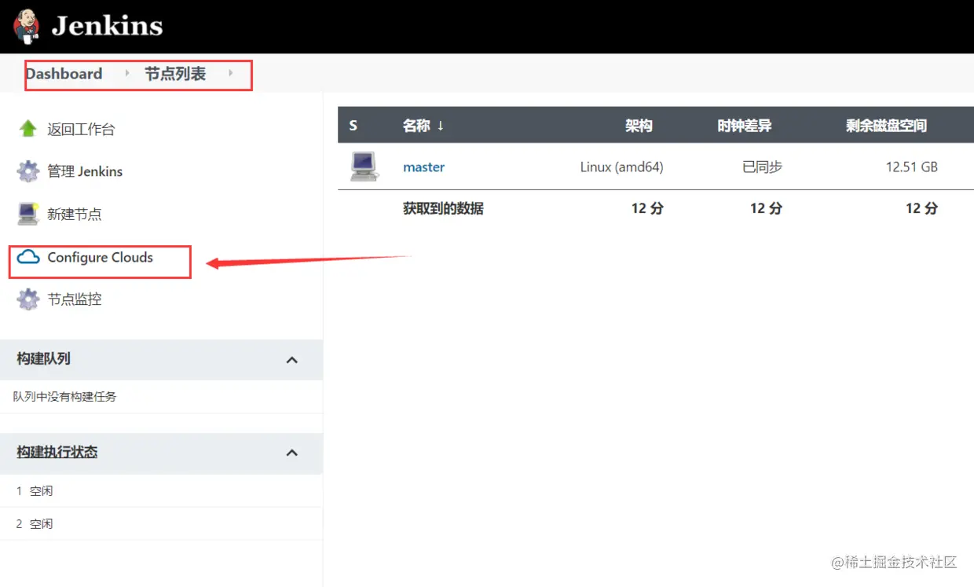The width and height of the screenshot is (974, 587).
Task: Click the 获取到的数据 row label
Action: pyautogui.click(x=443, y=209)
